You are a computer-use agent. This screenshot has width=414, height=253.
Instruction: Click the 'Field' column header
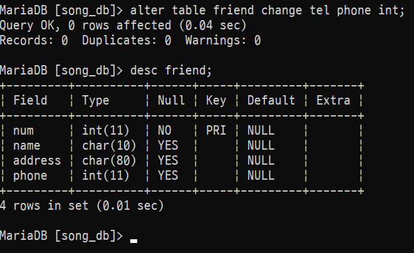[x=30, y=101]
